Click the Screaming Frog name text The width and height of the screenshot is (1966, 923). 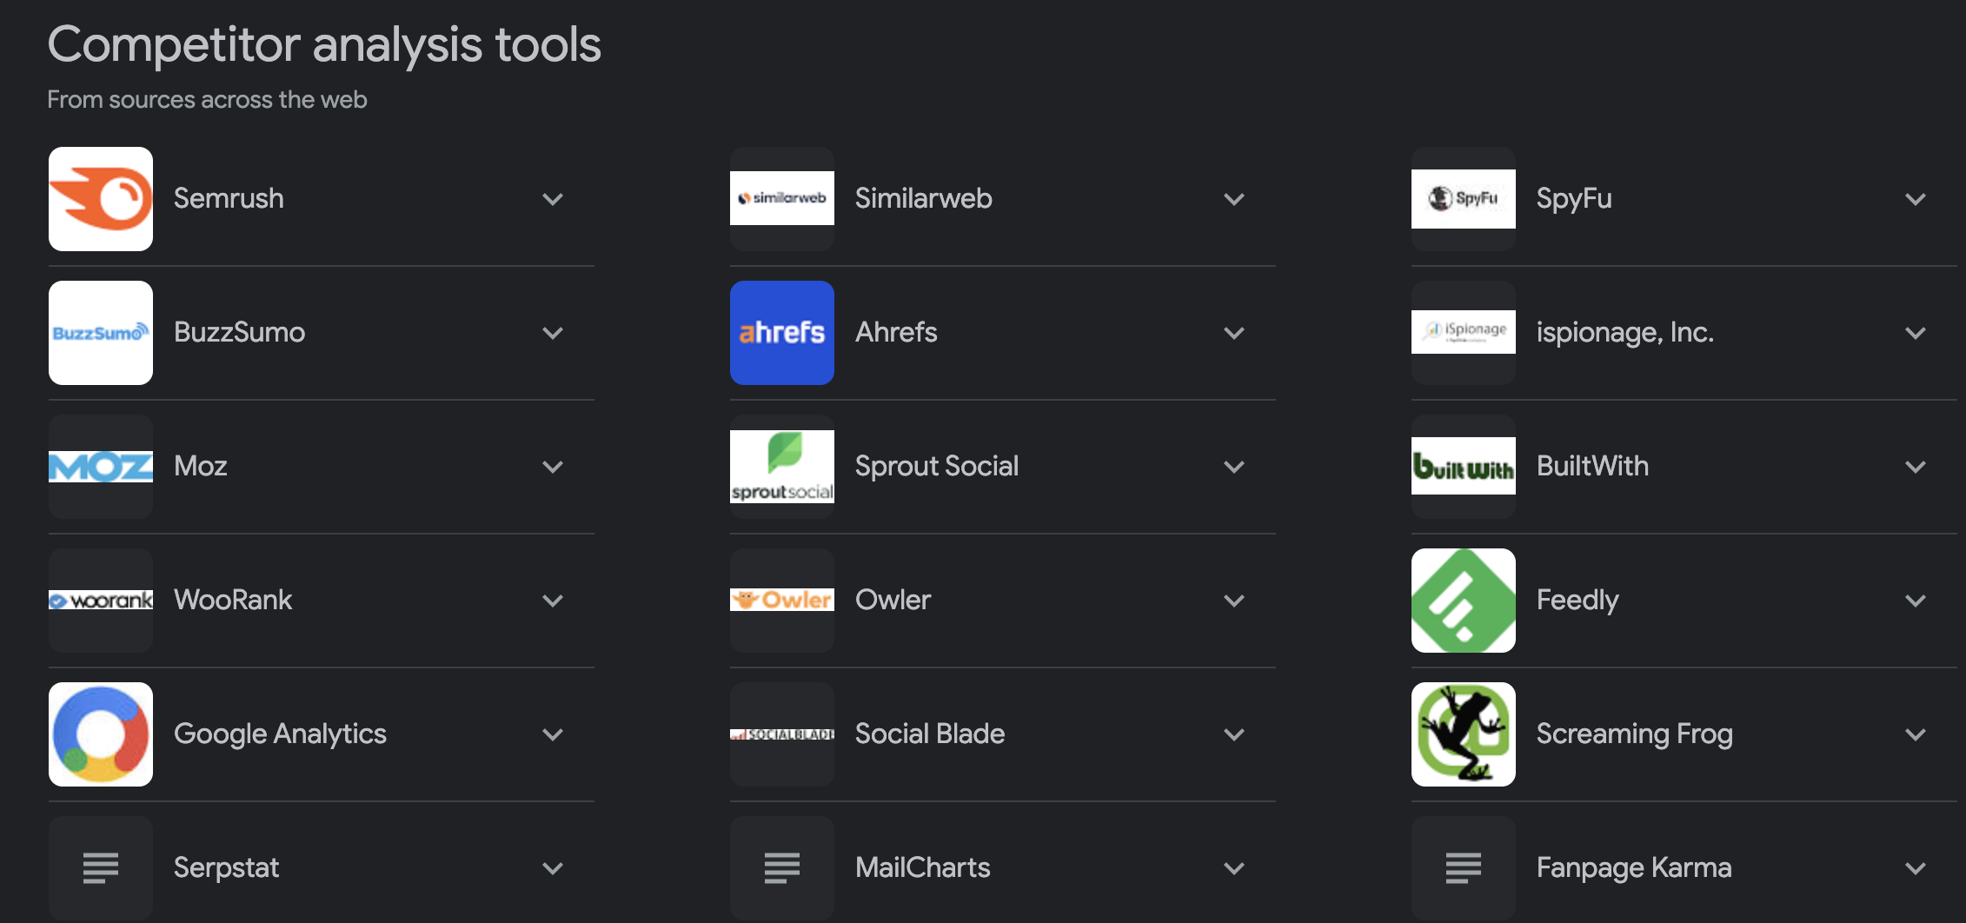[x=1635, y=734]
